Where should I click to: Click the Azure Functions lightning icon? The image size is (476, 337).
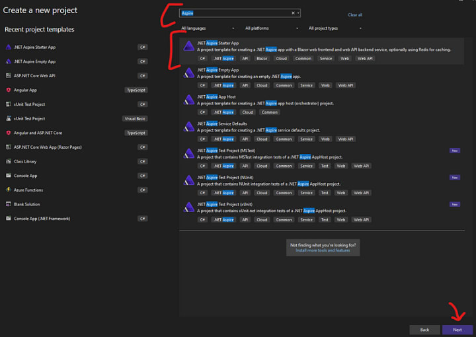coord(9,190)
